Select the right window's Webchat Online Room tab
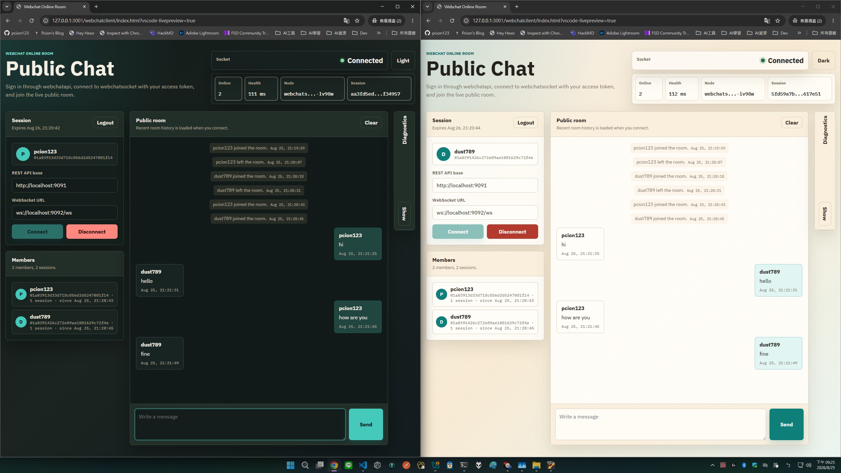The image size is (841, 473). click(x=471, y=7)
